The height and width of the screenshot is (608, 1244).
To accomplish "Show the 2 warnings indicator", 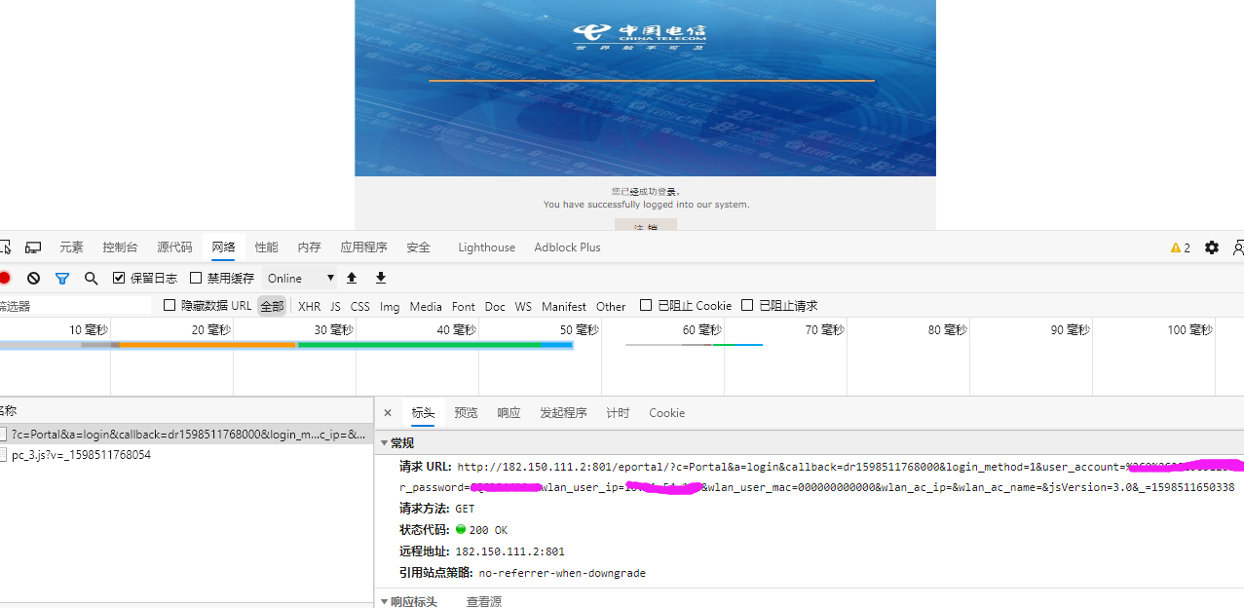I will tap(1181, 247).
